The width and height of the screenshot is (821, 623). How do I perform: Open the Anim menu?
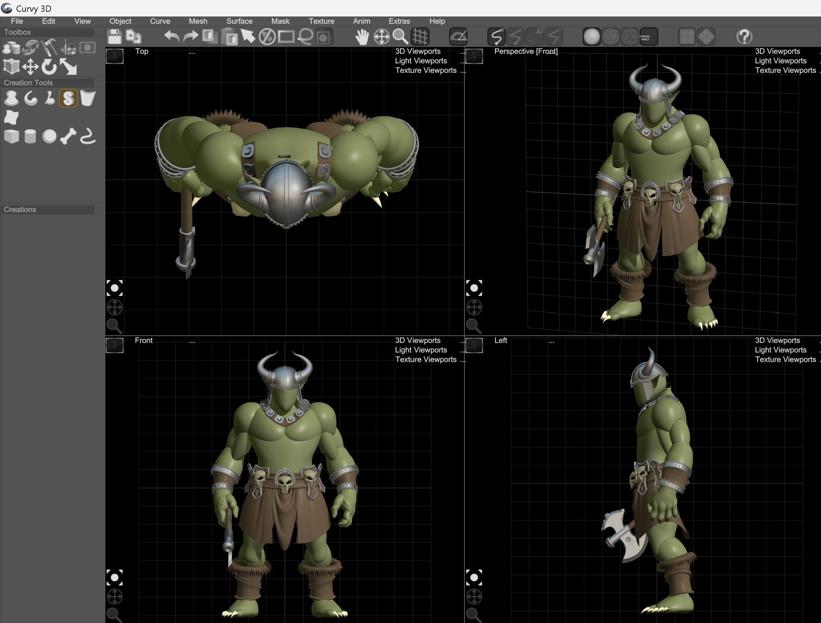coord(361,21)
